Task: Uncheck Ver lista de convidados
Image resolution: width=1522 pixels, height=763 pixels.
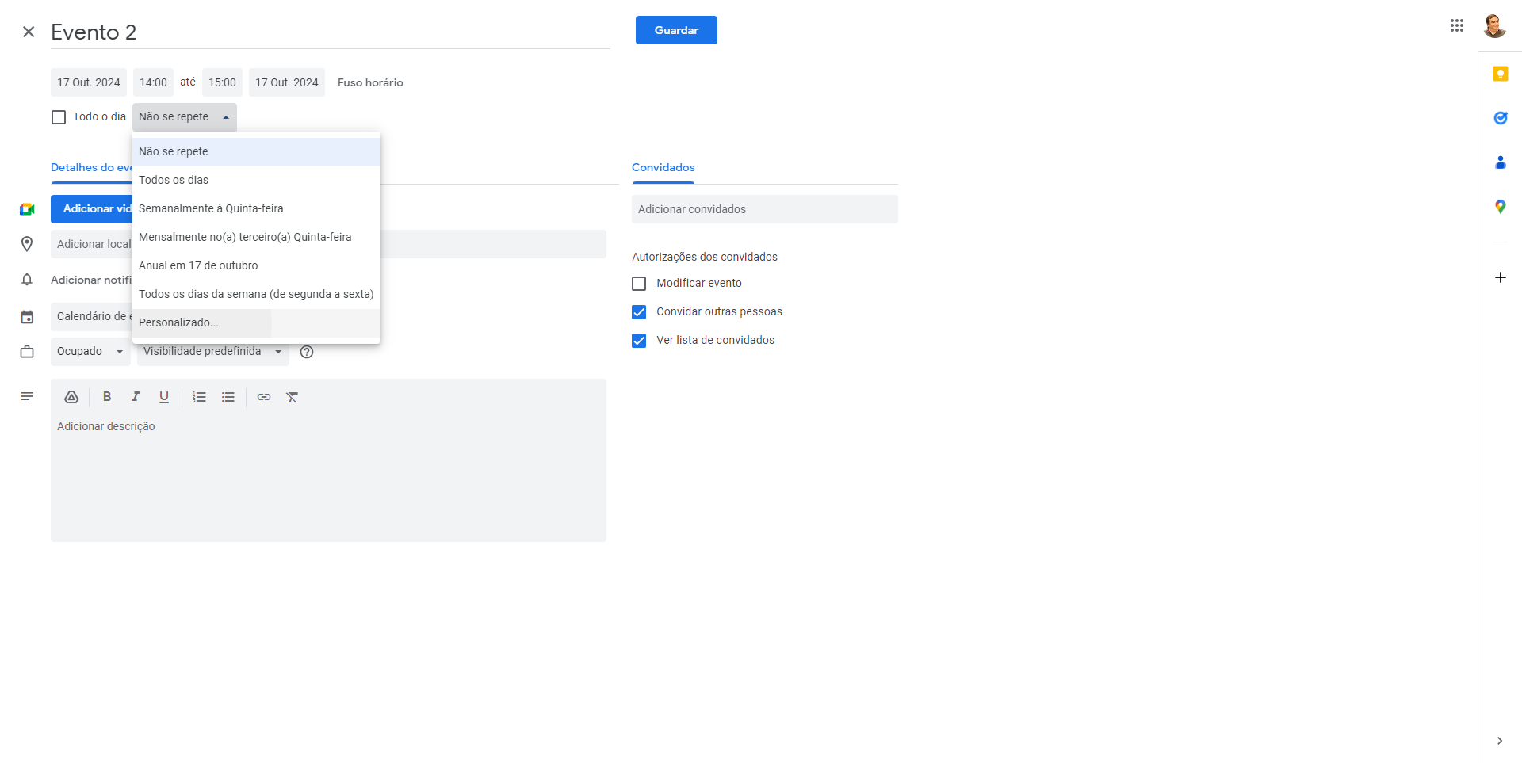Action: point(639,341)
